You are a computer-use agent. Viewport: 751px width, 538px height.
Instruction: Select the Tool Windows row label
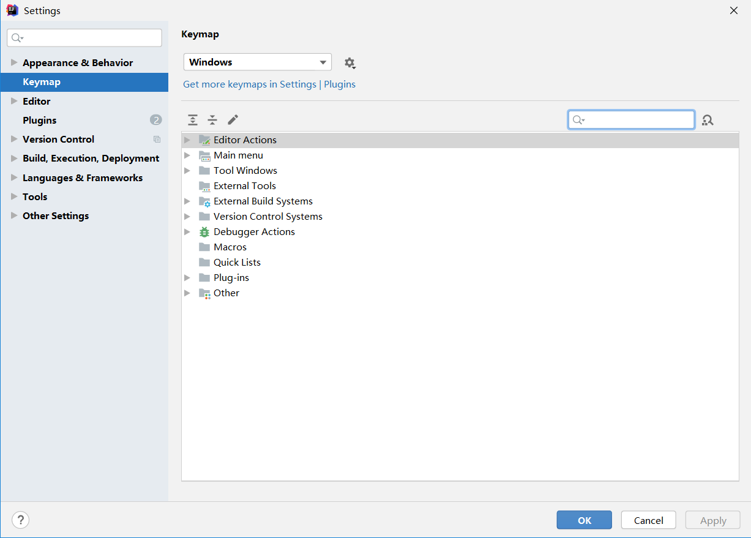click(245, 170)
